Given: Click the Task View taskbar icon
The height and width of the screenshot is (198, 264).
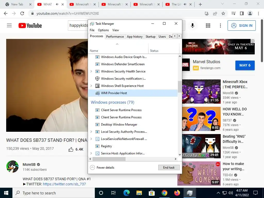Looking at the screenshot, I should click(113, 193).
